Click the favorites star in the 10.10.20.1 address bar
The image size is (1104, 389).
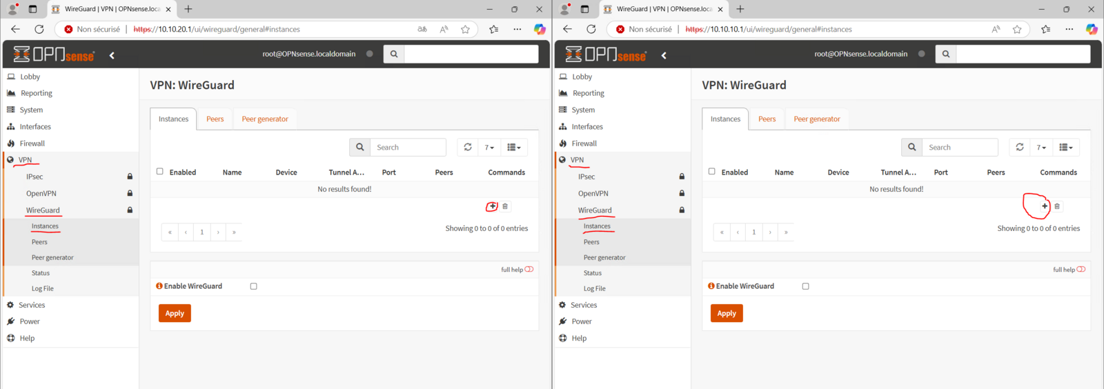pyautogui.click(x=465, y=29)
